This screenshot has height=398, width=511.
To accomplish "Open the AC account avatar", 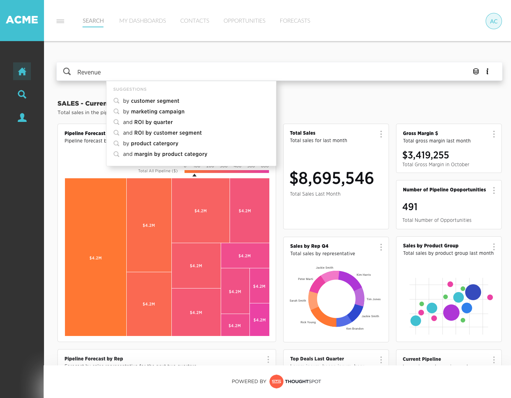I will 494,21.
